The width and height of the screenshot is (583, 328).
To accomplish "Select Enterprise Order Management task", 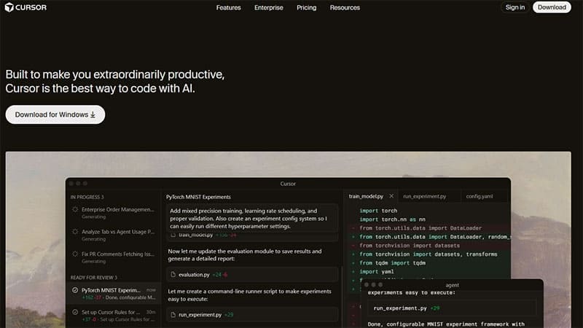I will coord(113,213).
